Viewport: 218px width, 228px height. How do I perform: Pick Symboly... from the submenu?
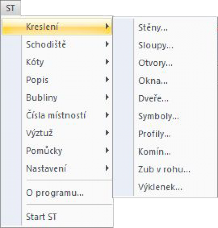[159, 117]
